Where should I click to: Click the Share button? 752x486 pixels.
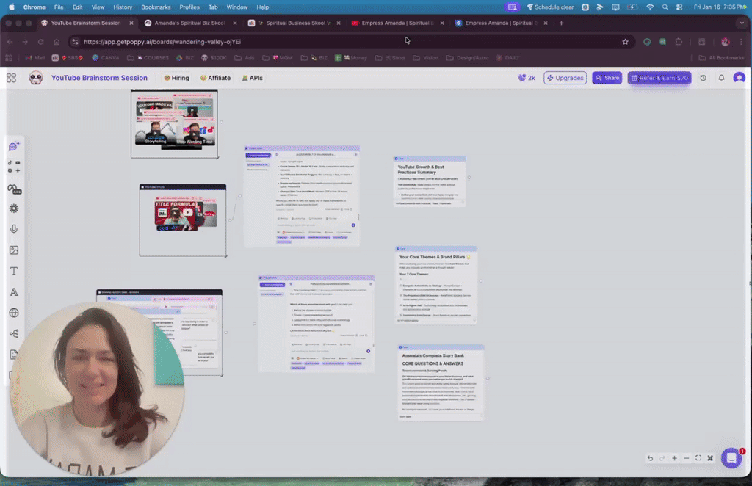click(607, 77)
